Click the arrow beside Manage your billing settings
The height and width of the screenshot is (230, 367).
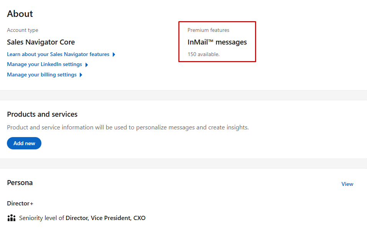tap(81, 74)
